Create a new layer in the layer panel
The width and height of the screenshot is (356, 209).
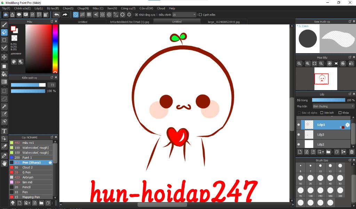click(x=300, y=152)
